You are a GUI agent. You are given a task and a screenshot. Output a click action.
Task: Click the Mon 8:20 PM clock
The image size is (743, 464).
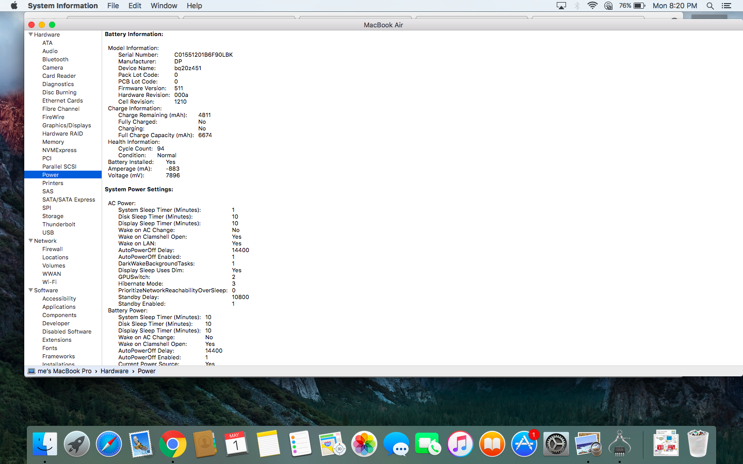[x=674, y=6]
